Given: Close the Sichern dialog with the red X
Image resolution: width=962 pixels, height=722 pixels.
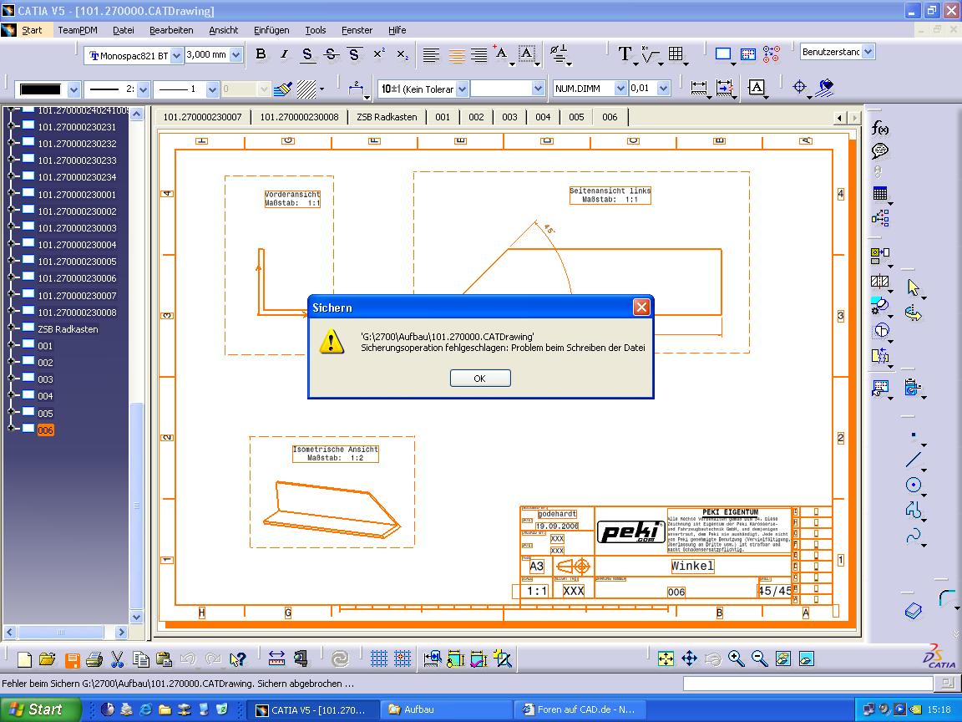Looking at the screenshot, I should pos(641,307).
